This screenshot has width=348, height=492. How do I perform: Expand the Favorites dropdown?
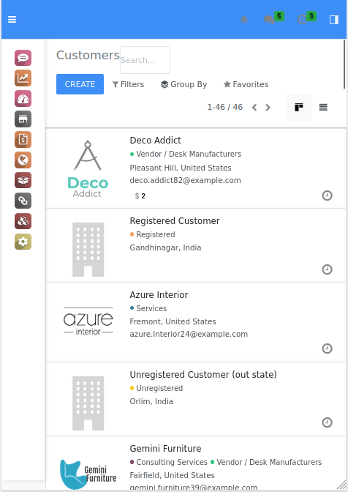(246, 84)
